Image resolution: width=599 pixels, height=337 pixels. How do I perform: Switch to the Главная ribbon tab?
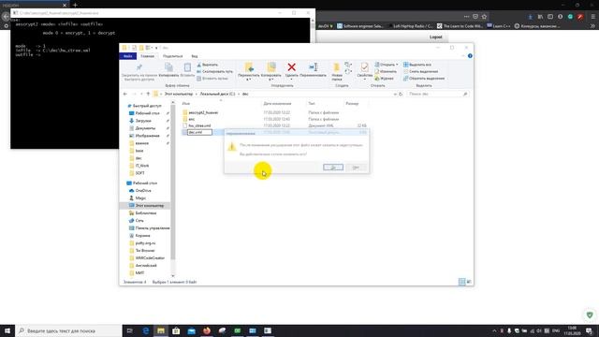148,56
